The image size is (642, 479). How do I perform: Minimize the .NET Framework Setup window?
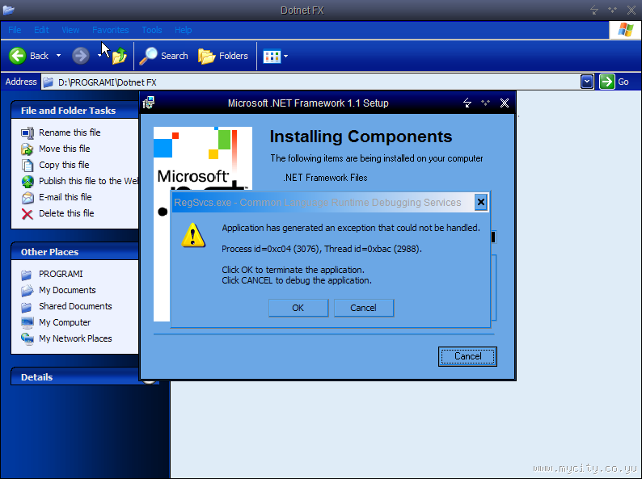pos(467,103)
